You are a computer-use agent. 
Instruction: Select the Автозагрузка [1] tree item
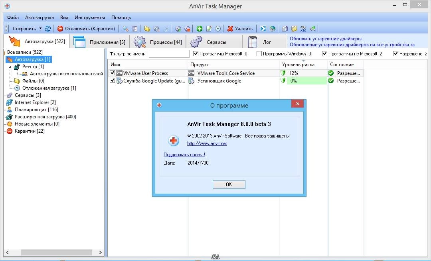32,59
